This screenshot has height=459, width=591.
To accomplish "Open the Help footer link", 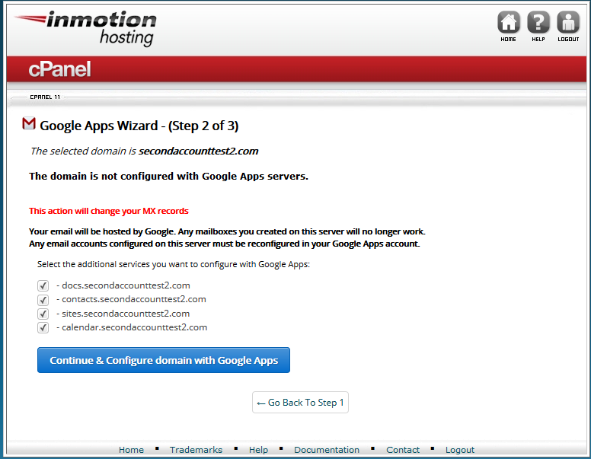I will (258, 450).
